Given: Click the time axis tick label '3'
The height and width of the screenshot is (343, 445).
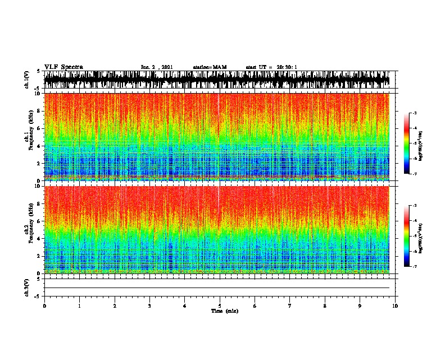Looking at the screenshot, I should tap(149, 306).
